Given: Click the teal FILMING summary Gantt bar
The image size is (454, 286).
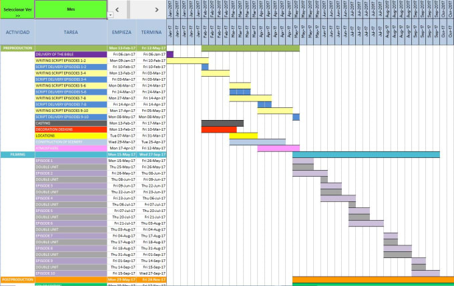Looking at the screenshot, I should 367,155.
